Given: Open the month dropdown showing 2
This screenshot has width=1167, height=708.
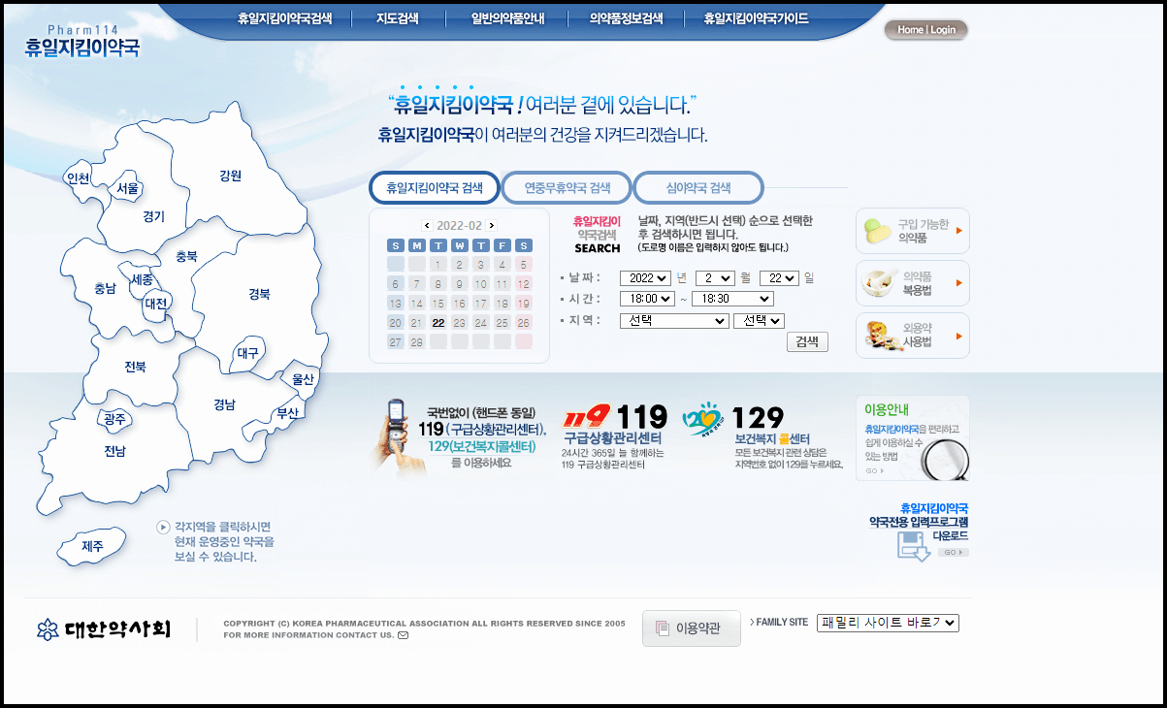Looking at the screenshot, I should (x=715, y=278).
